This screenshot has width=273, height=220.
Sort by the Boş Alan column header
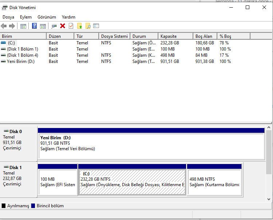[205, 36]
